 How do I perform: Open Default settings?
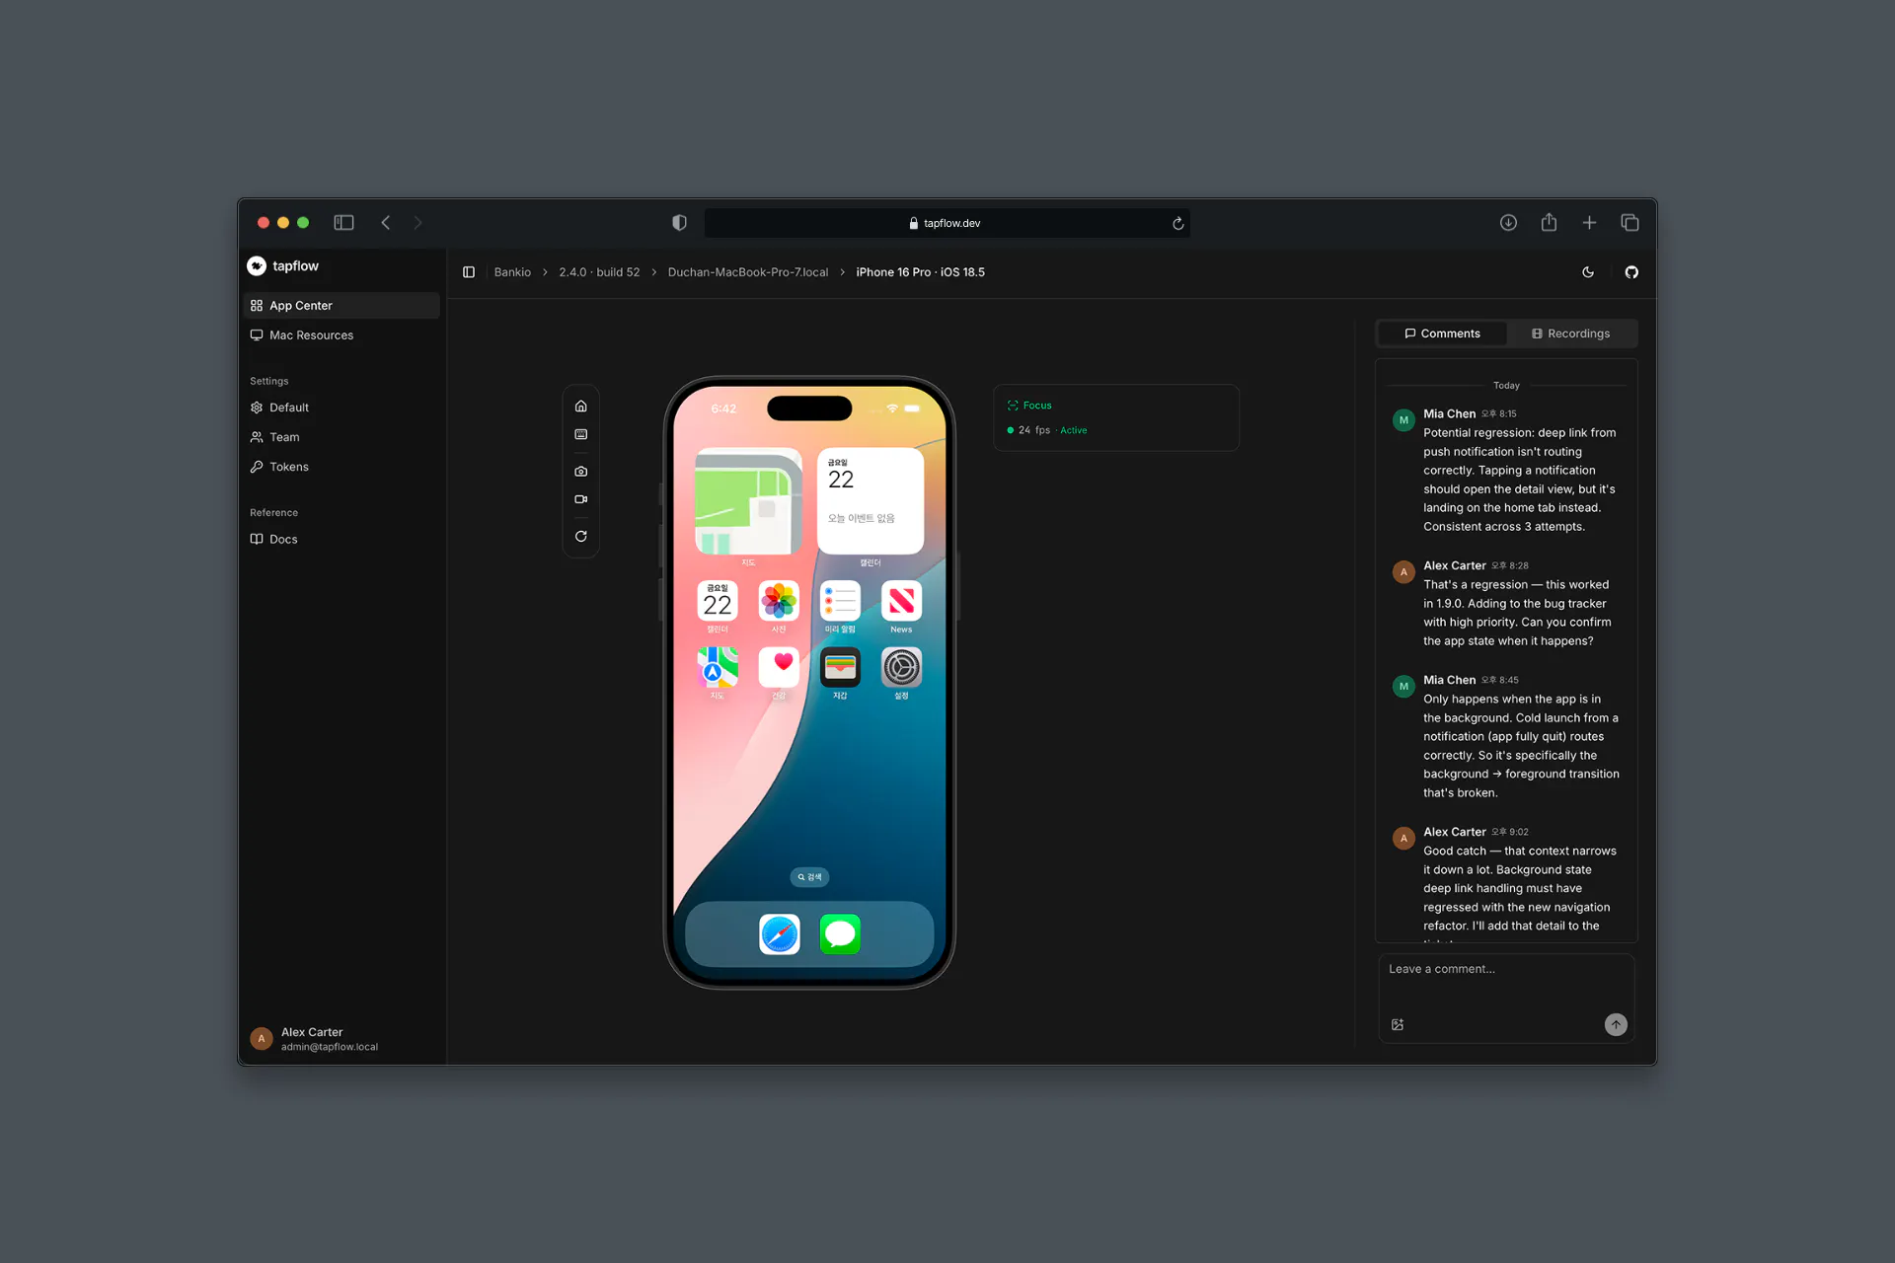[341, 408]
